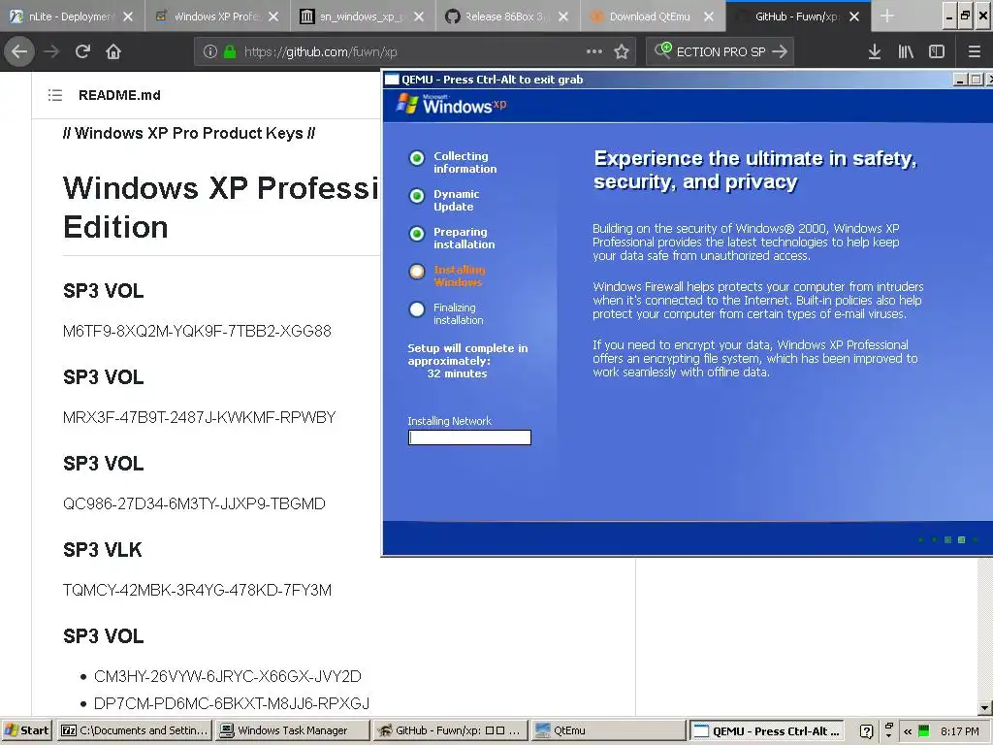Open the browser Home page icon
The height and width of the screenshot is (745, 993).
113,51
